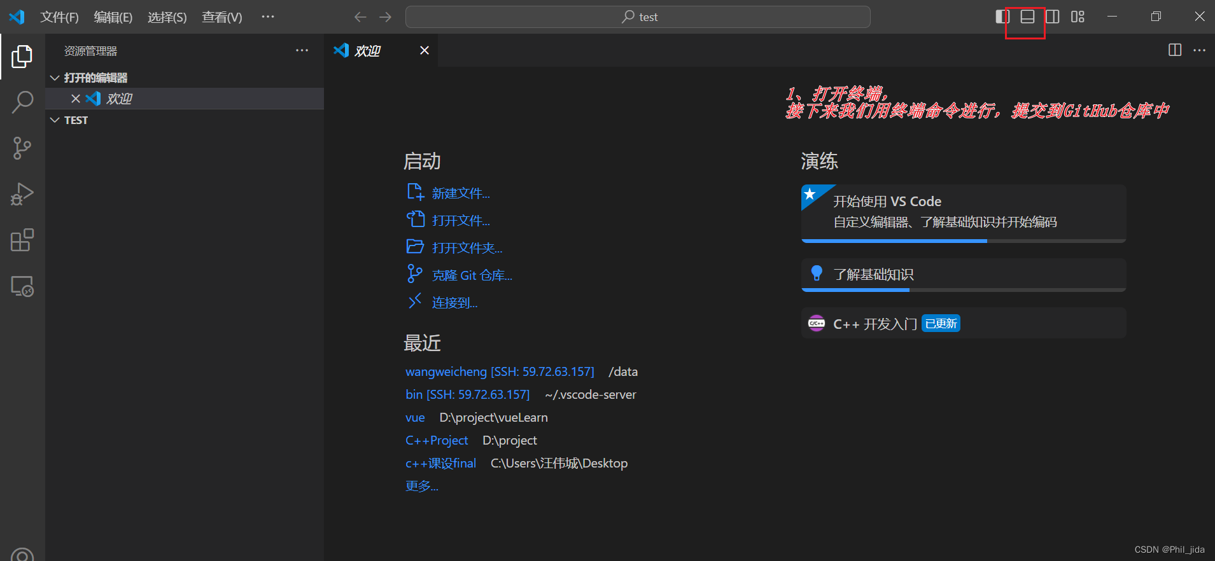Open the 了解基础知识 walkthrough
This screenshot has width=1215, height=561.
pyautogui.click(x=964, y=275)
